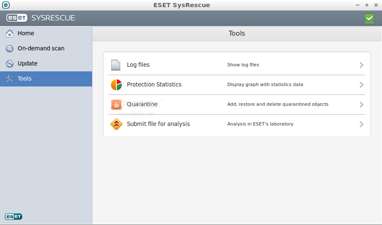Maximize the window with plus button
The image size is (382, 225).
point(366,5)
